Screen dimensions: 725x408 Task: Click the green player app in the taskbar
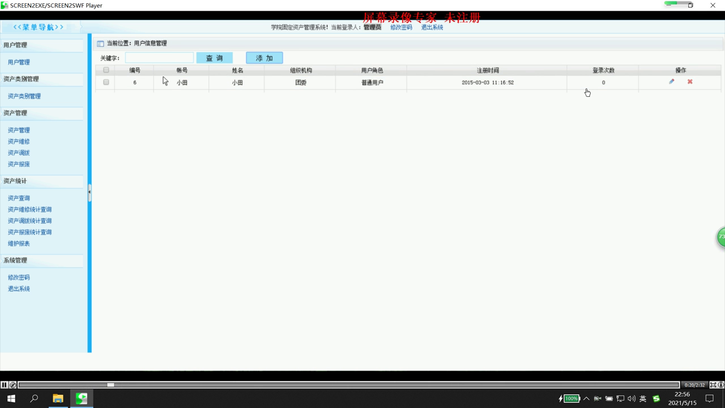click(82, 398)
